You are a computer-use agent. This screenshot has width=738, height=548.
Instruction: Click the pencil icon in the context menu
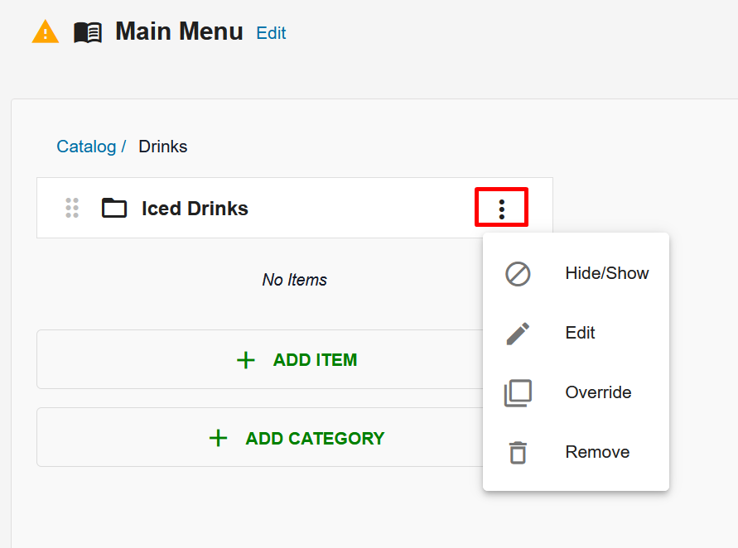pos(518,334)
